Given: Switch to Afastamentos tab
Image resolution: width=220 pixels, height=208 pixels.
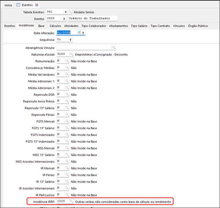Looking at the screenshot, I should point(119,26).
